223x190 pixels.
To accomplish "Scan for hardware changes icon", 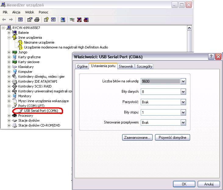I will click(63, 20).
